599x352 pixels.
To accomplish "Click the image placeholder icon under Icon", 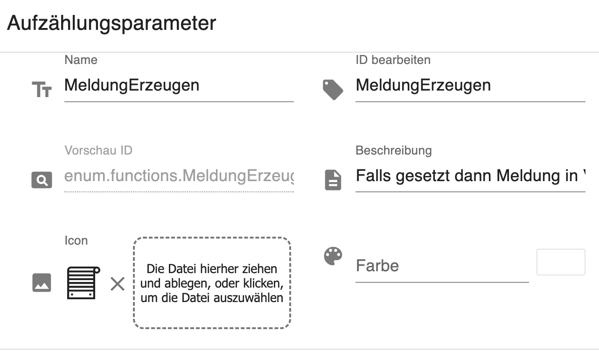I will tap(42, 282).
